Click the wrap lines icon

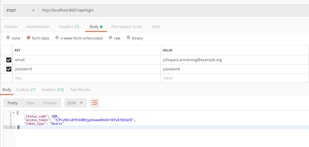[x=95, y=103]
